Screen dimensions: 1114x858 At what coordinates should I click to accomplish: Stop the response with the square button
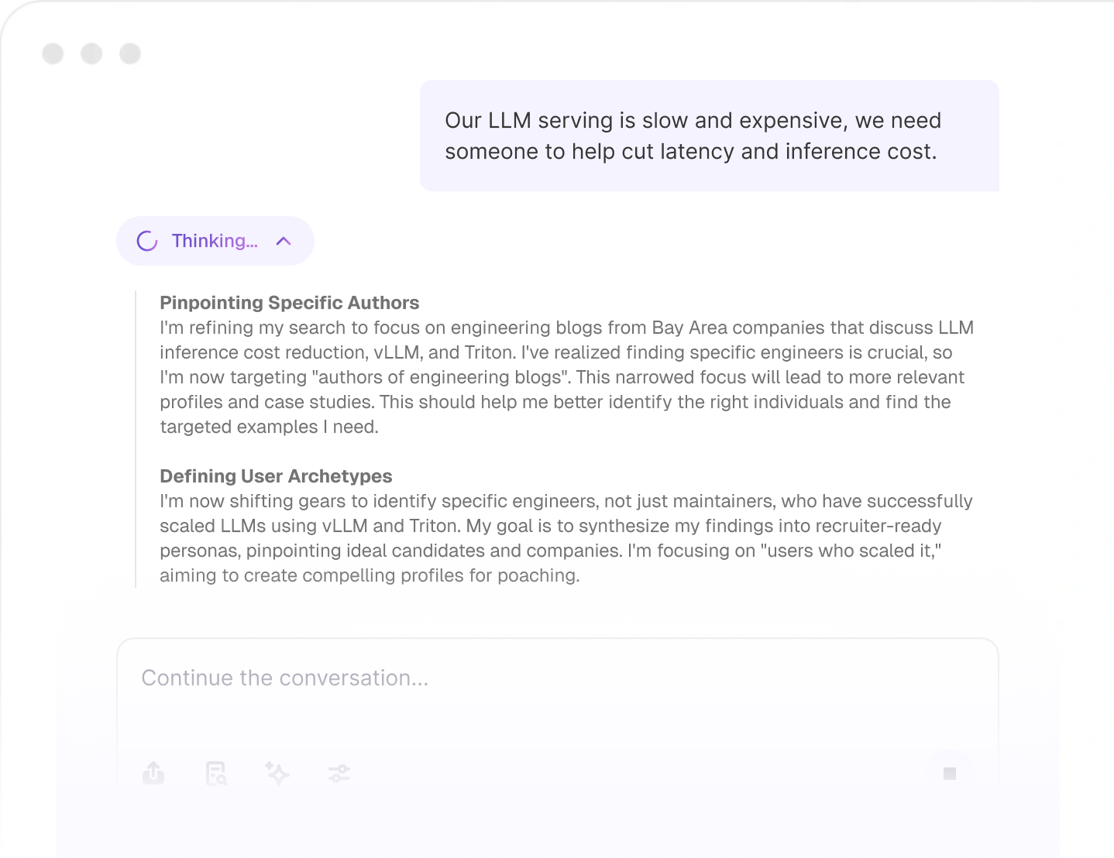point(950,773)
